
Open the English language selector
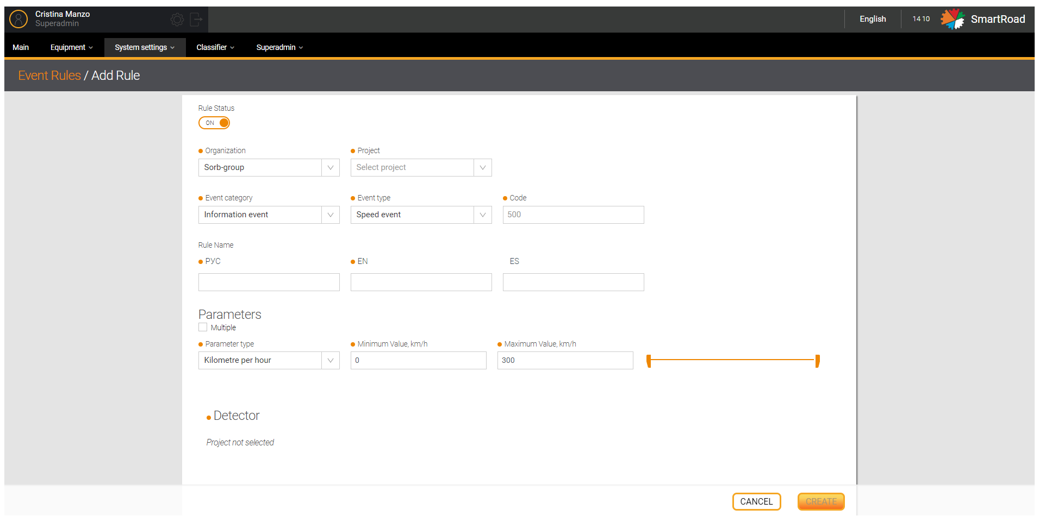pyautogui.click(x=873, y=19)
